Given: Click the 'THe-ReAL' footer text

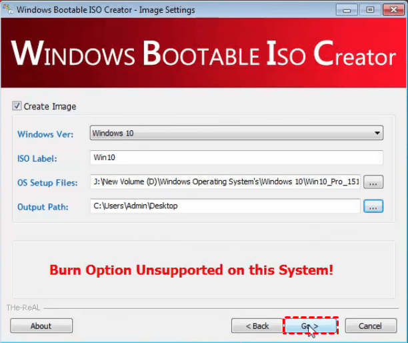Looking at the screenshot, I should pyautogui.click(x=23, y=308).
